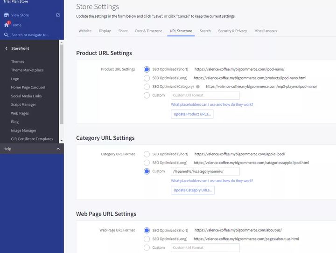Select SEO Optimized (Category) product URL option

point(147,87)
